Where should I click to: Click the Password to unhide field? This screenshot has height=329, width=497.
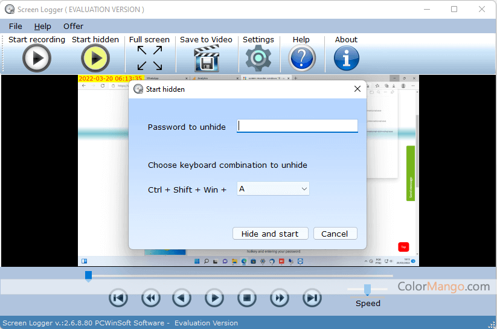[297, 126]
